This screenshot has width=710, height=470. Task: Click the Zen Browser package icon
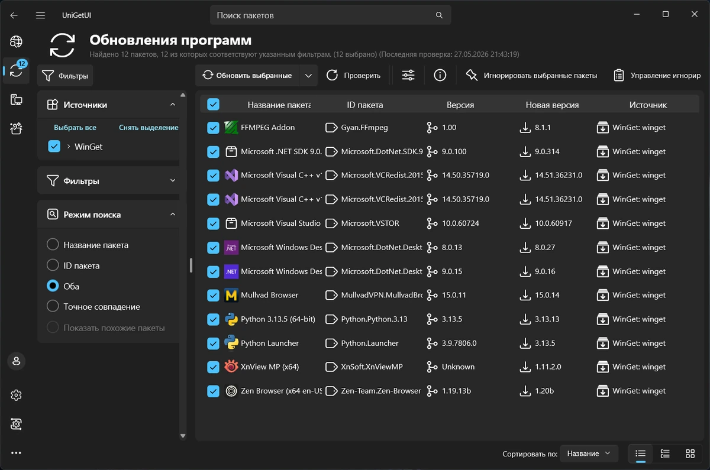[x=231, y=391]
